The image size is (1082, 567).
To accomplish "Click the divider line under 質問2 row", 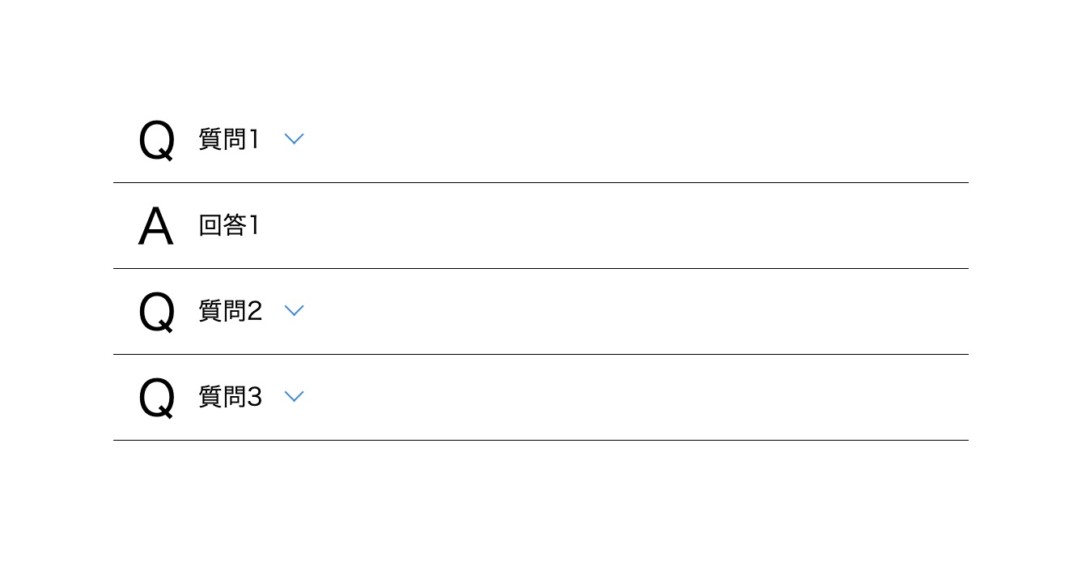I will (541, 354).
